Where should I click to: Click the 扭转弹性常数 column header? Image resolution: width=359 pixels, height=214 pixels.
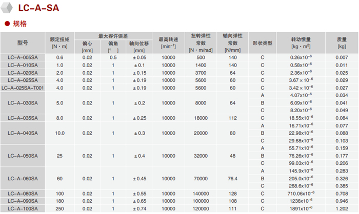click(201, 43)
